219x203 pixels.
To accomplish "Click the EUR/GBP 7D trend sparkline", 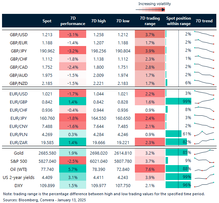I will [204, 101].
